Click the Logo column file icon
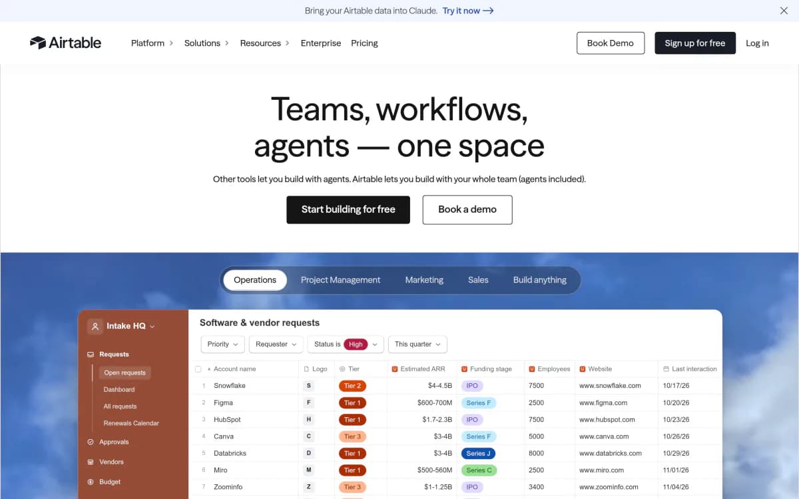 [306, 369]
